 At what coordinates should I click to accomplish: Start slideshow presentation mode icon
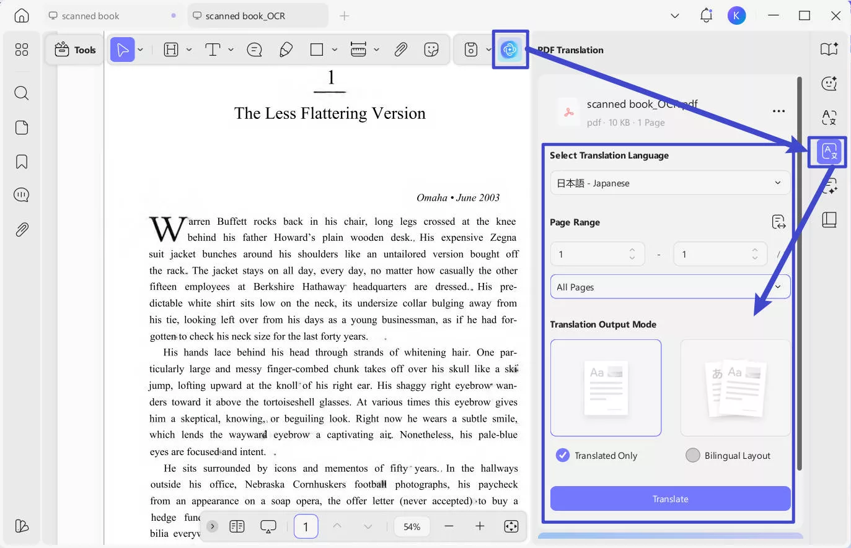(268, 526)
